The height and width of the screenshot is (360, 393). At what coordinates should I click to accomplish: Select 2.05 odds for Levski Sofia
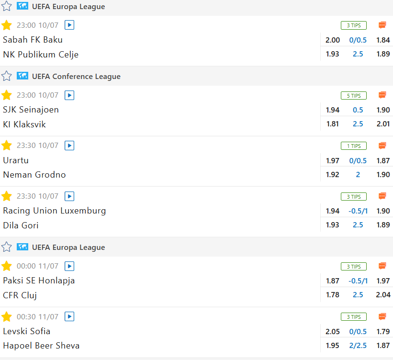[x=333, y=331]
